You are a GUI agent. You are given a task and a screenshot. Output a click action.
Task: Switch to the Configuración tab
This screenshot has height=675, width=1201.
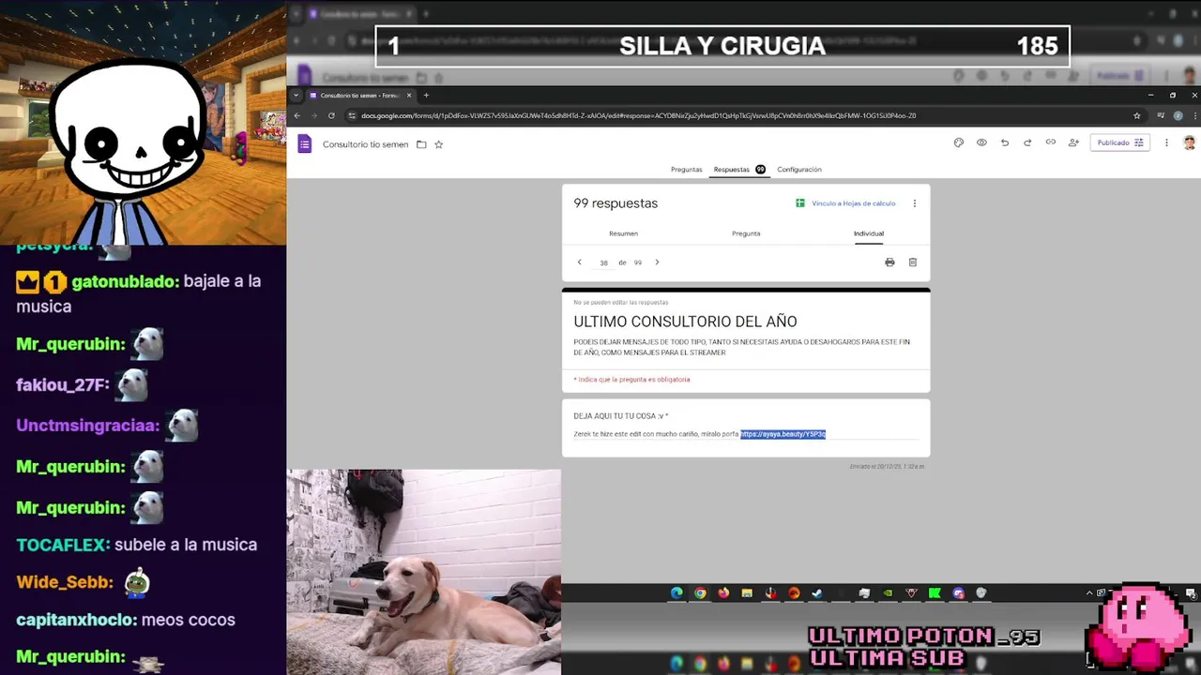click(x=799, y=170)
